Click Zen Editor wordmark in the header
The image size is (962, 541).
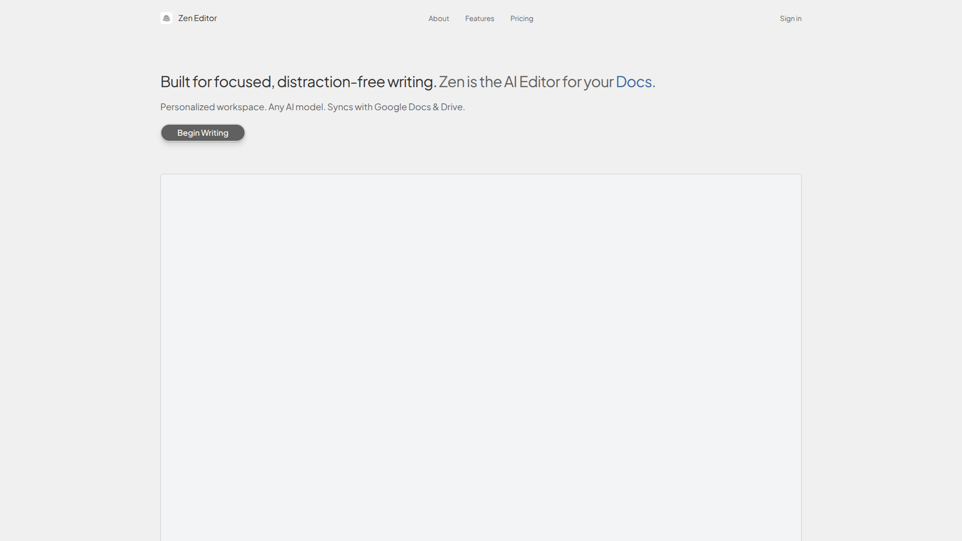[x=198, y=18]
